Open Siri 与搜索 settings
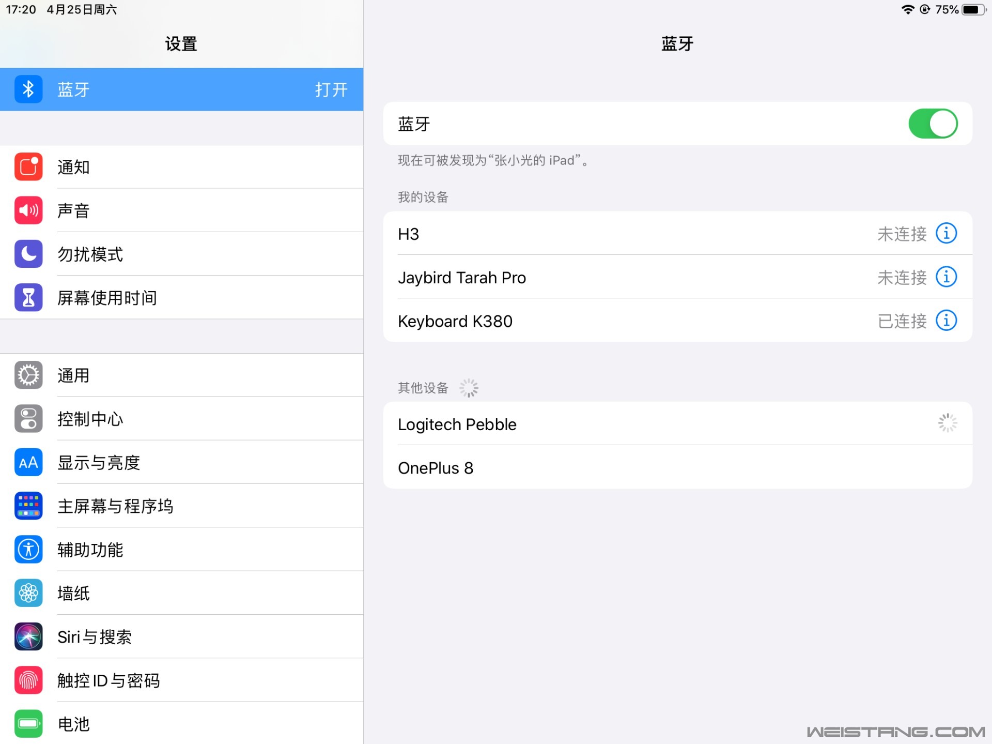The image size is (992, 744). pyautogui.click(x=181, y=636)
